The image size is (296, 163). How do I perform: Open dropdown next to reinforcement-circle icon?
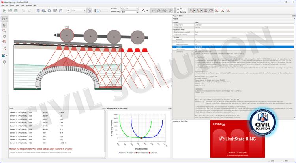pos(201,11)
